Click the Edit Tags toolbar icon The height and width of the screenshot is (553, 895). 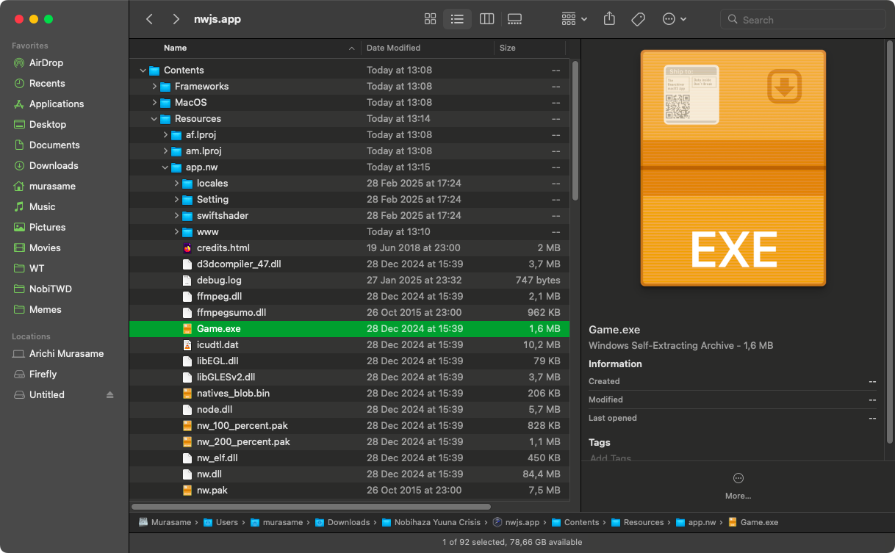point(638,20)
